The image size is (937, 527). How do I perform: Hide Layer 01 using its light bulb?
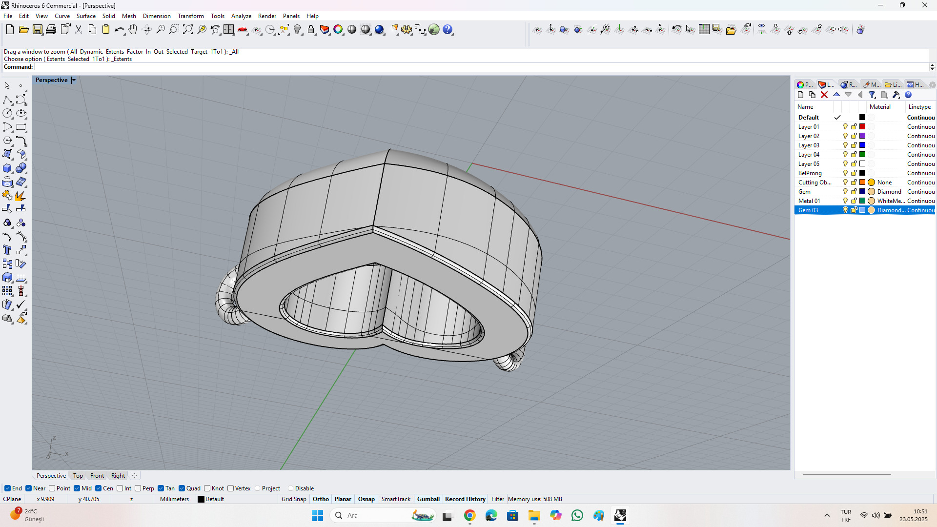[845, 127]
